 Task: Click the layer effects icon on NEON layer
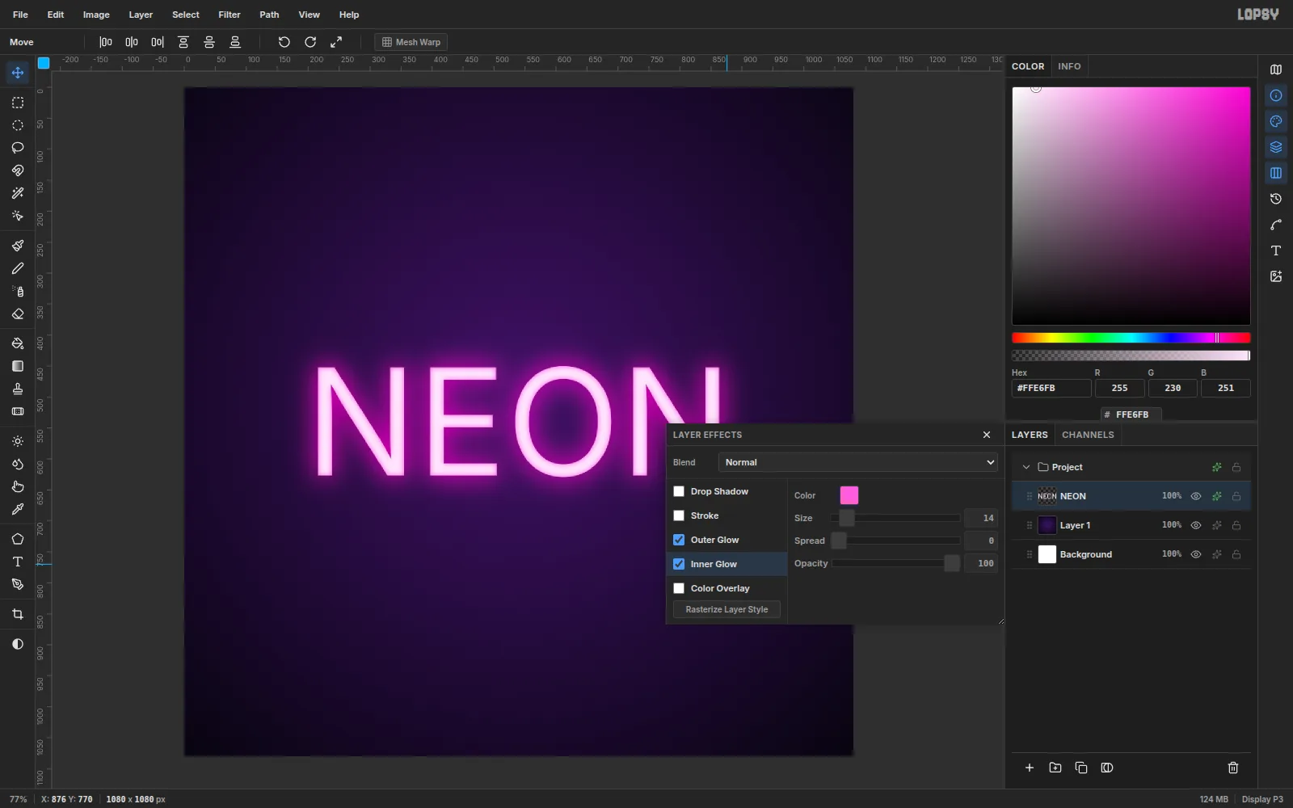click(x=1217, y=496)
